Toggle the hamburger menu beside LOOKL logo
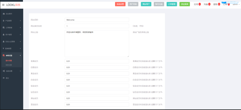 pos(3,5)
